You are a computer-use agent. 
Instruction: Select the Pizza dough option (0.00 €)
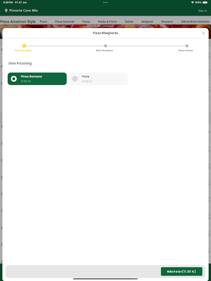98,78
